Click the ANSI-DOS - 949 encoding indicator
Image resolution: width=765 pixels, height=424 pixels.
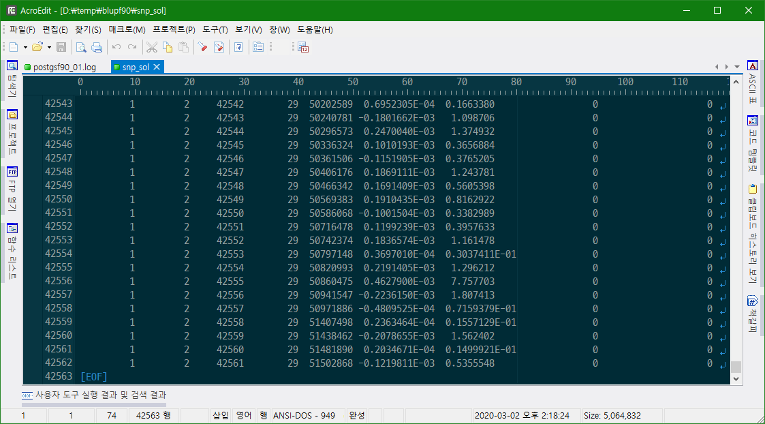coord(304,416)
